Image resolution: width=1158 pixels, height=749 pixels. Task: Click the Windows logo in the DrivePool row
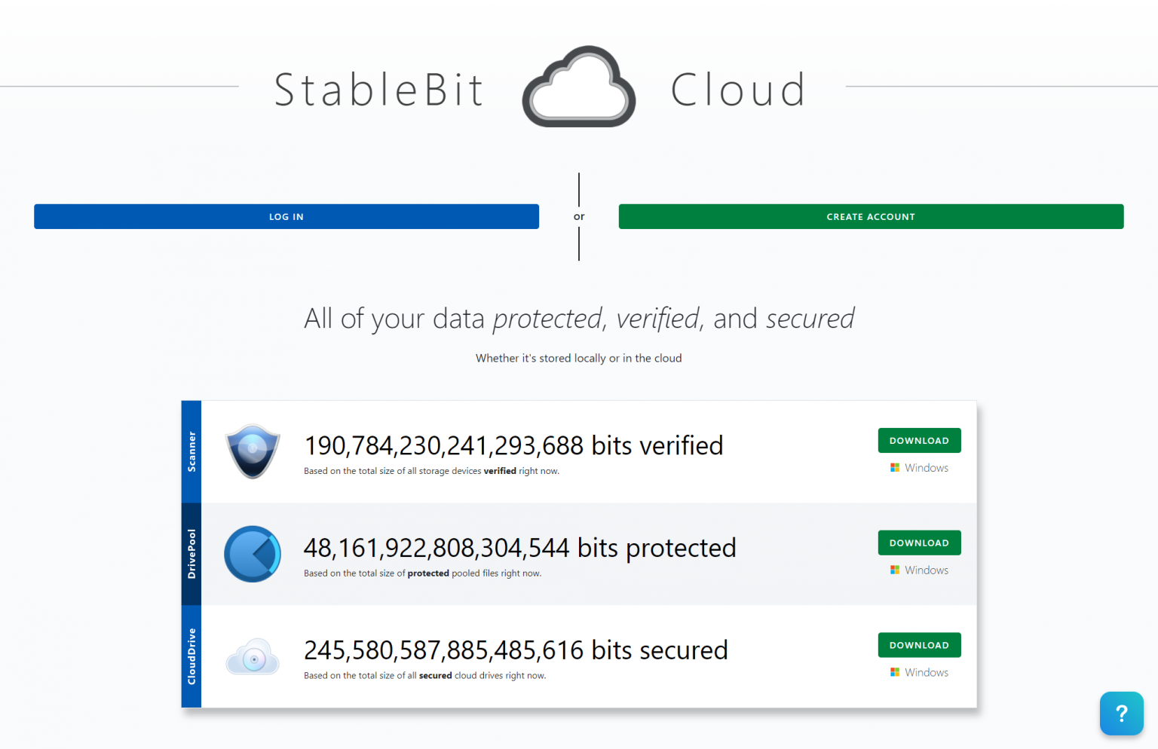click(x=895, y=570)
